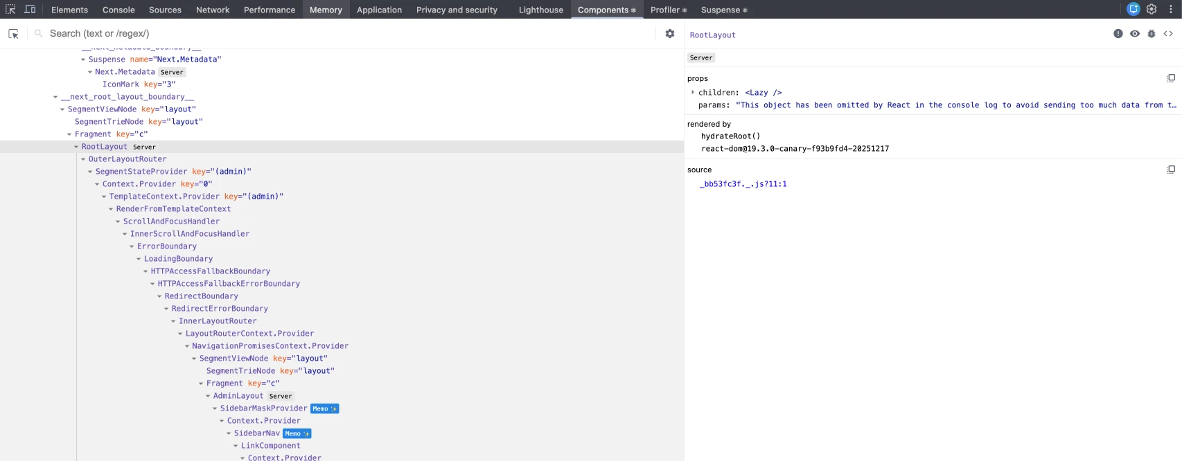Open the _bb53cf3f source file link
Viewport: 1182px width, 461px height.
click(x=743, y=184)
